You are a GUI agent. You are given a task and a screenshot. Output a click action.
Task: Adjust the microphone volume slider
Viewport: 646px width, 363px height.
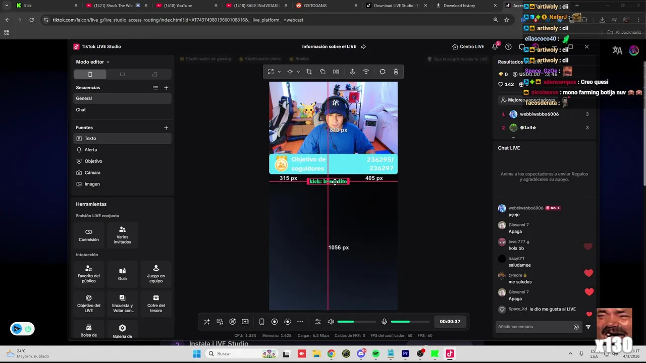[410, 322]
